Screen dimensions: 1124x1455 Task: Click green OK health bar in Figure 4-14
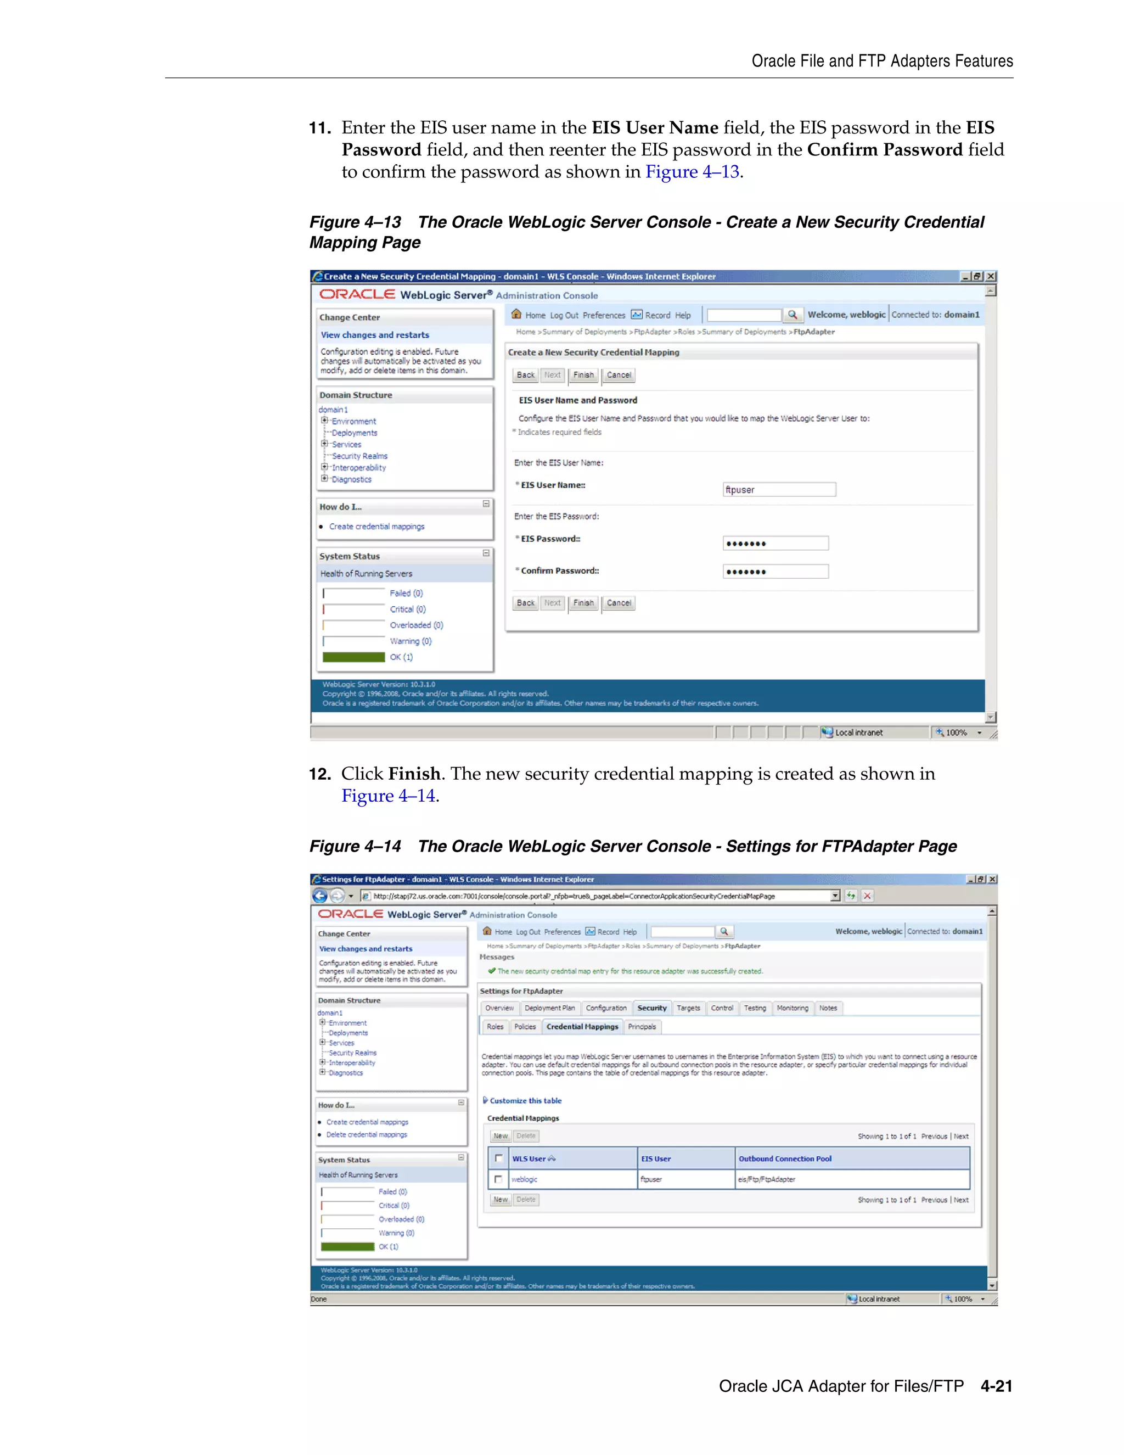[347, 1246]
